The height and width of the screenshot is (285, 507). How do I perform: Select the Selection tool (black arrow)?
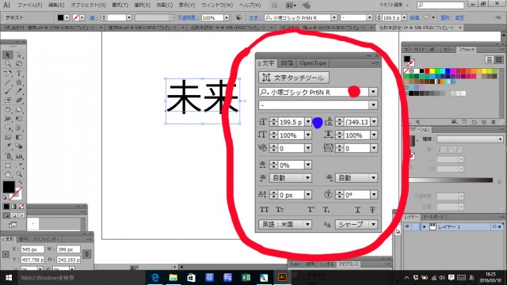[8, 55]
